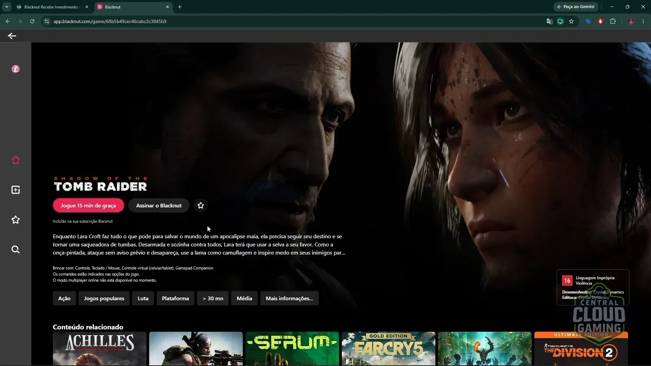Viewport: 651px width, 366px height.
Task: Select the Blacknut tab
Action: (x=133, y=7)
